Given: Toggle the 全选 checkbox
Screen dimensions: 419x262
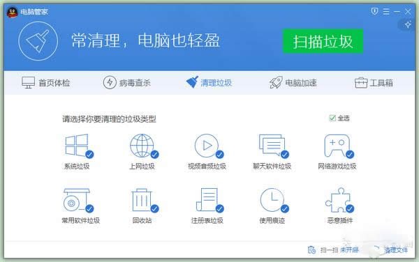Looking at the screenshot, I should (332, 118).
